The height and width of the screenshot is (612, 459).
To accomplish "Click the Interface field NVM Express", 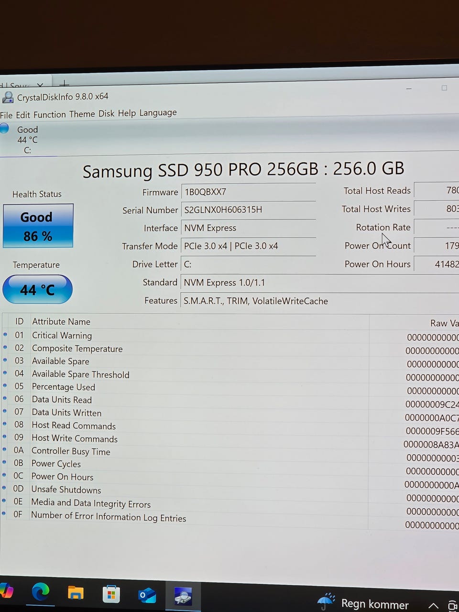I will (x=248, y=228).
